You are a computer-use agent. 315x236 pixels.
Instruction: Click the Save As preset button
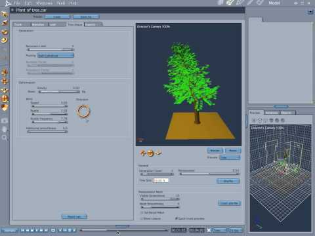[x=86, y=17]
